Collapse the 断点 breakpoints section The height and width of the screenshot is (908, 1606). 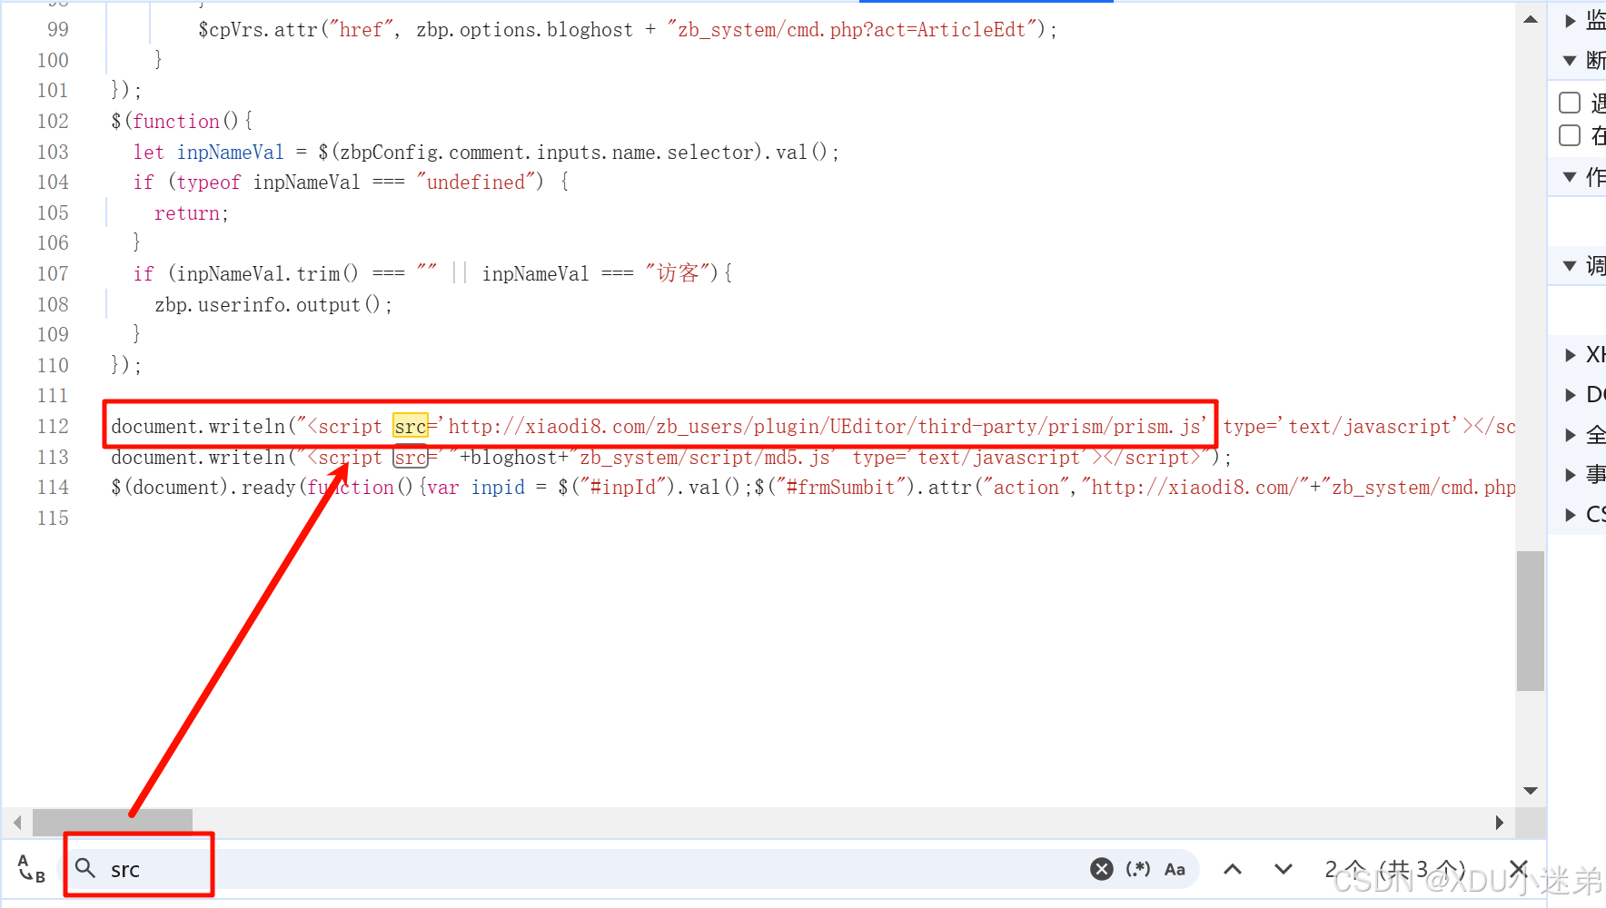click(x=1571, y=60)
